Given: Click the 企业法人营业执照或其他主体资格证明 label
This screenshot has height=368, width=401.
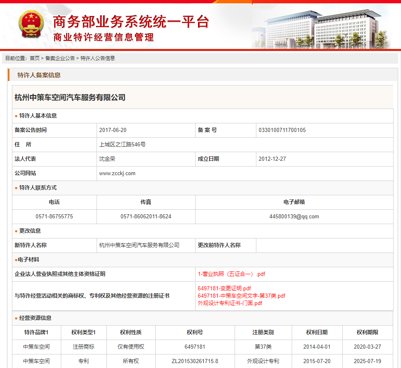Looking at the screenshot, I should click(60, 274).
